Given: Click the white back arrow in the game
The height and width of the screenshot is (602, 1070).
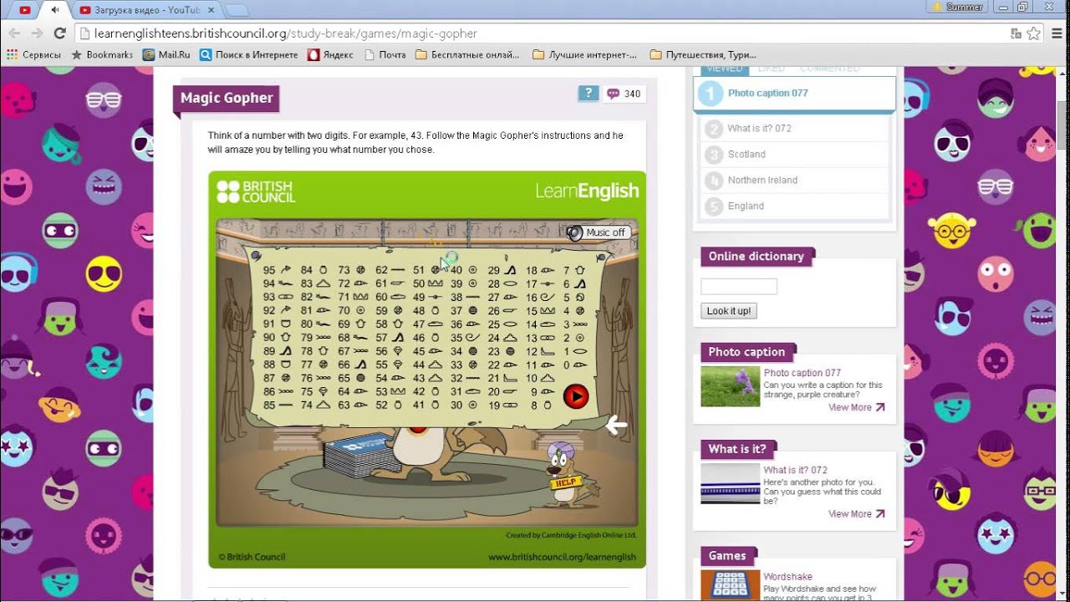Looking at the screenshot, I should coord(616,426).
